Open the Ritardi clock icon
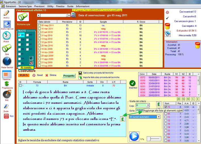201x144 pixels. 7,36
